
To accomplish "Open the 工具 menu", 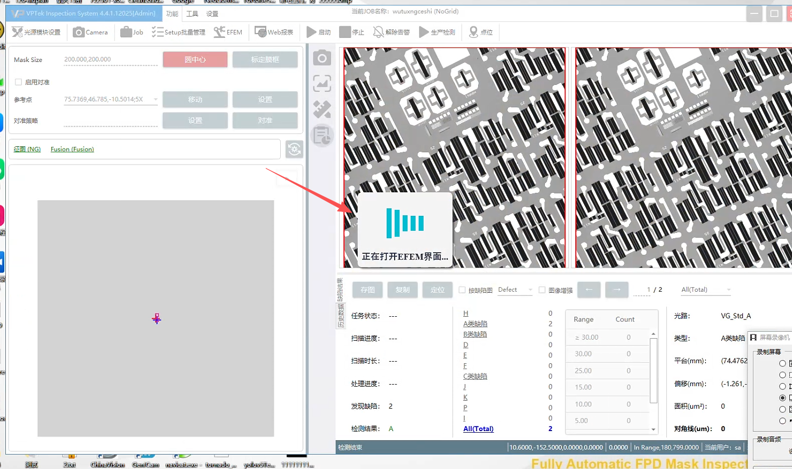I will pyautogui.click(x=192, y=13).
